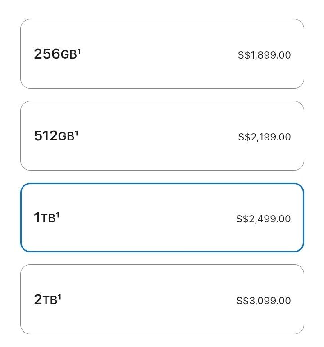Click the S$2,199.00 price

264,137
